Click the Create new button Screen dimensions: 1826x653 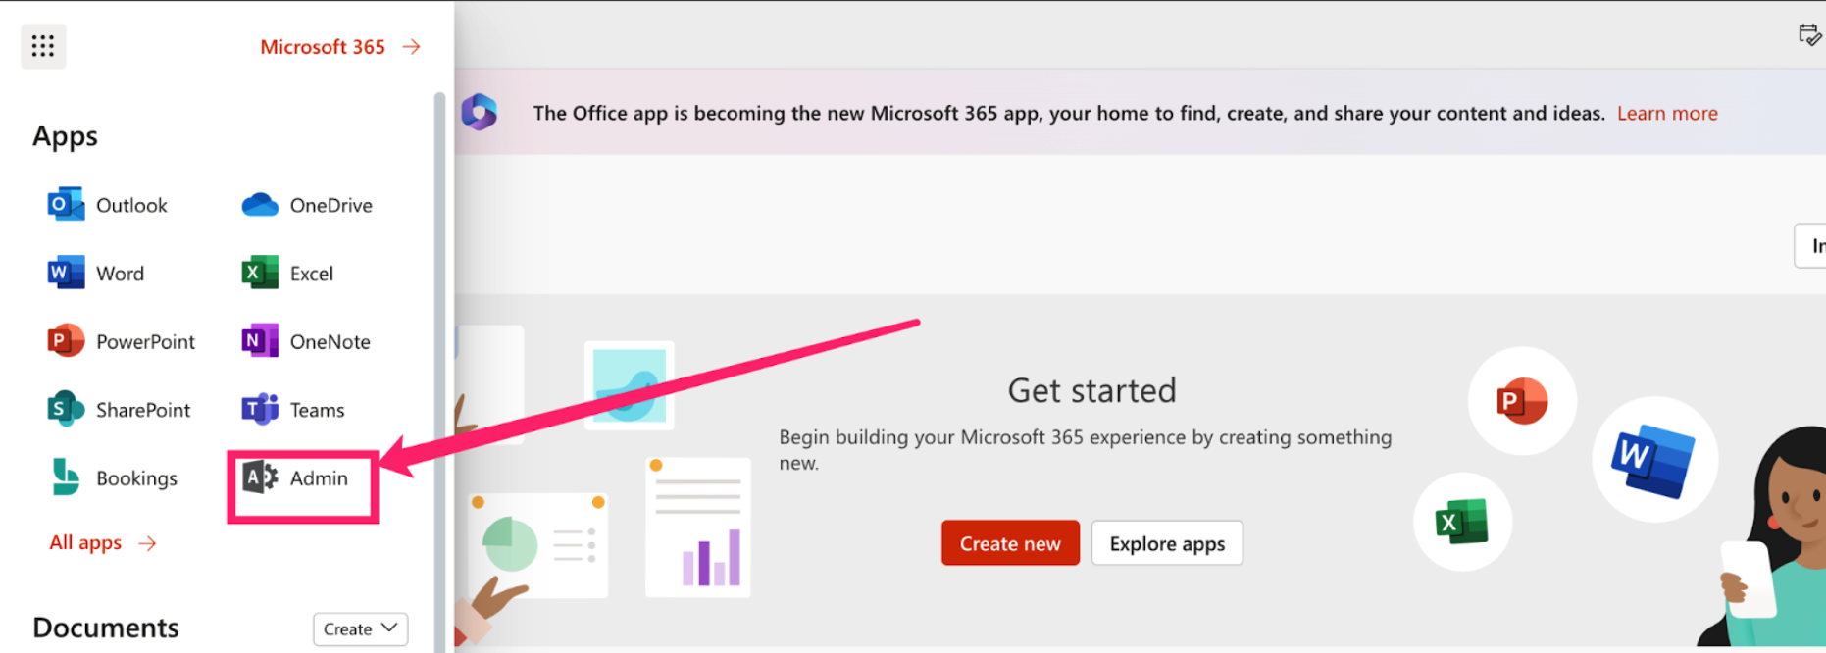1010,543
